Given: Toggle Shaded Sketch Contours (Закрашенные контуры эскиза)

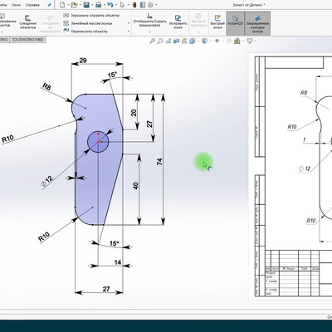Looking at the screenshot, I should point(257,23).
